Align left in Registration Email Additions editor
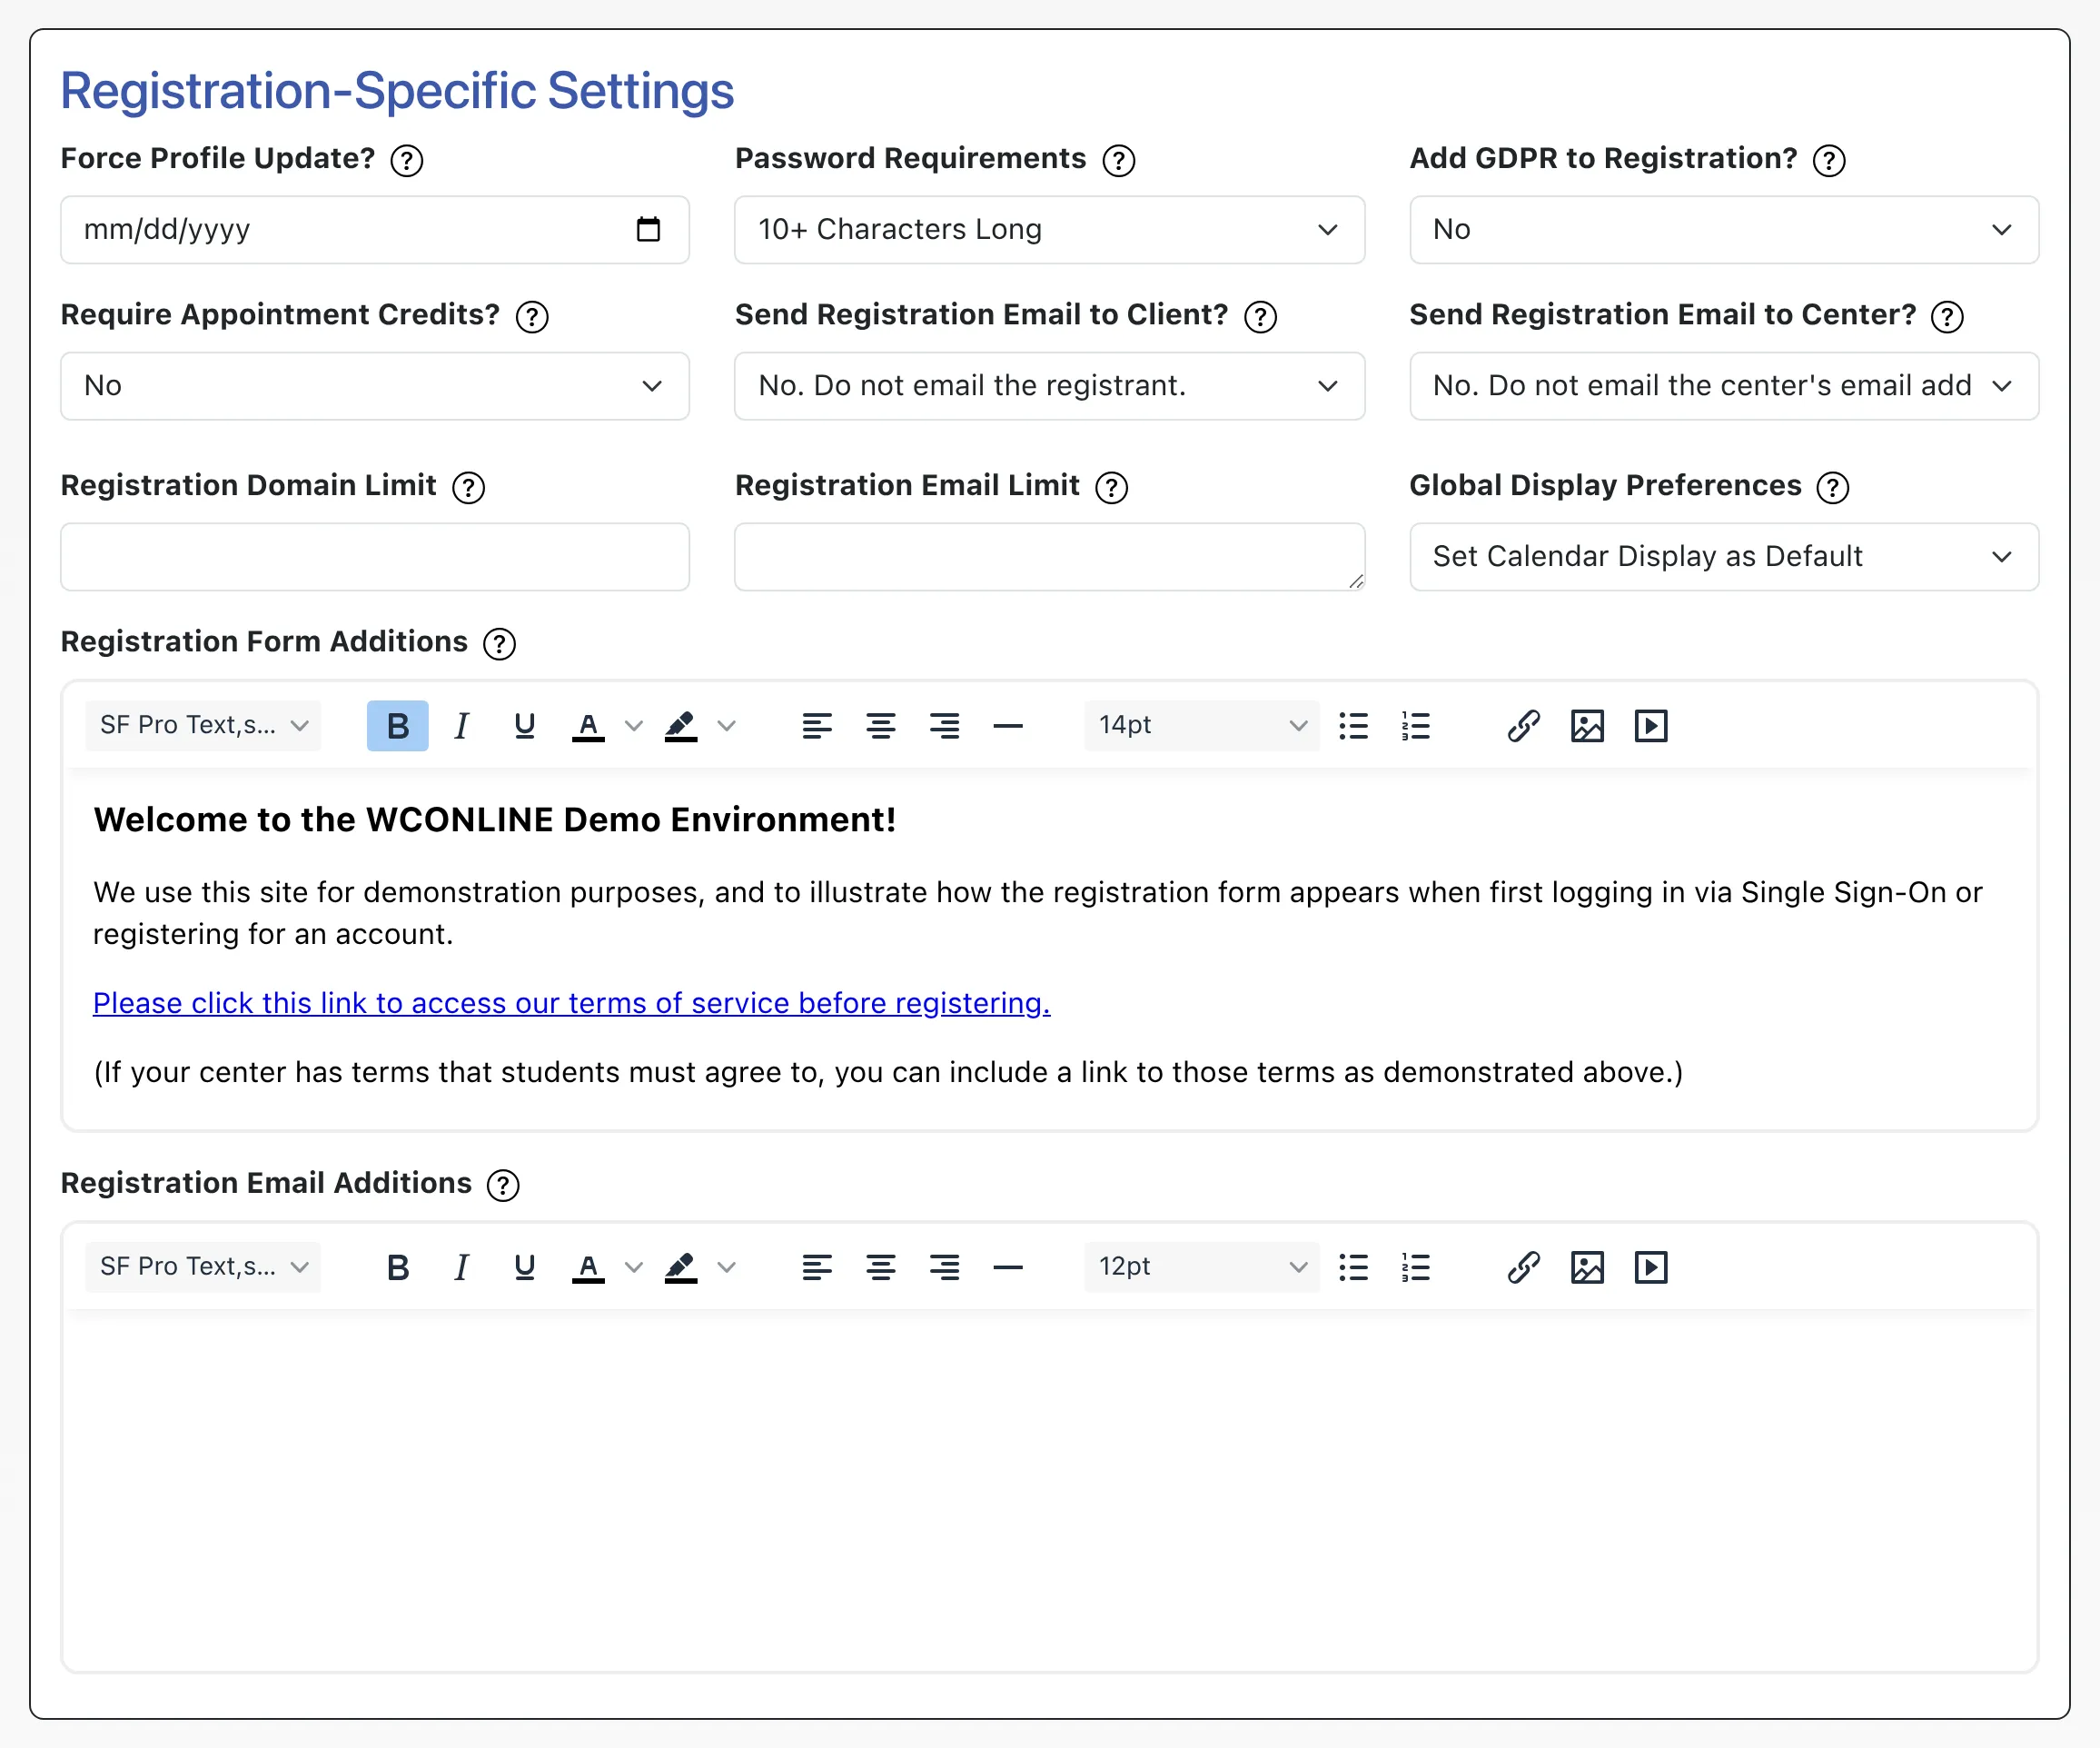The image size is (2100, 1748). click(x=817, y=1267)
